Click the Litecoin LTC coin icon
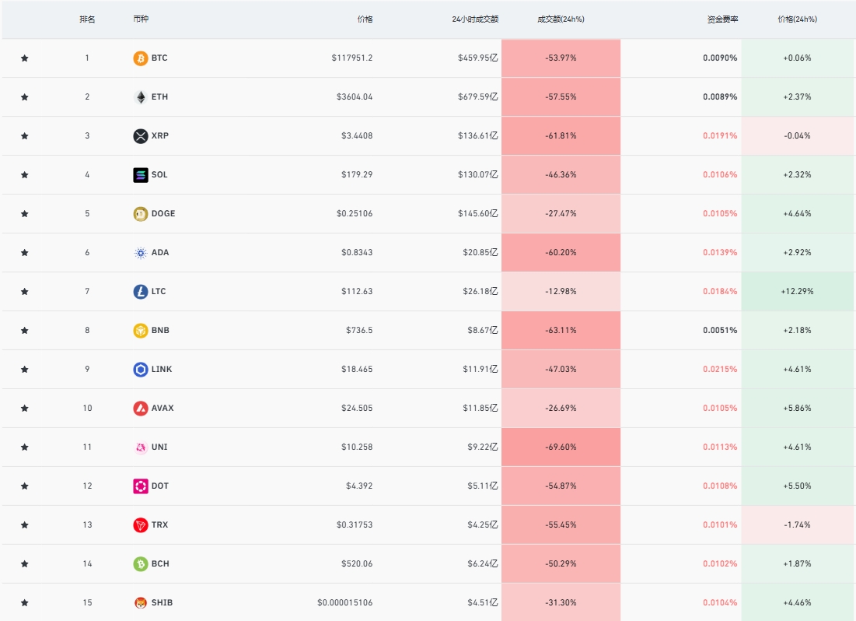The width and height of the screenshot is (856, 621). [140, 292]
